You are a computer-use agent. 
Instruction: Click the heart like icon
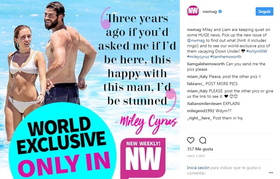coord(191,140)
